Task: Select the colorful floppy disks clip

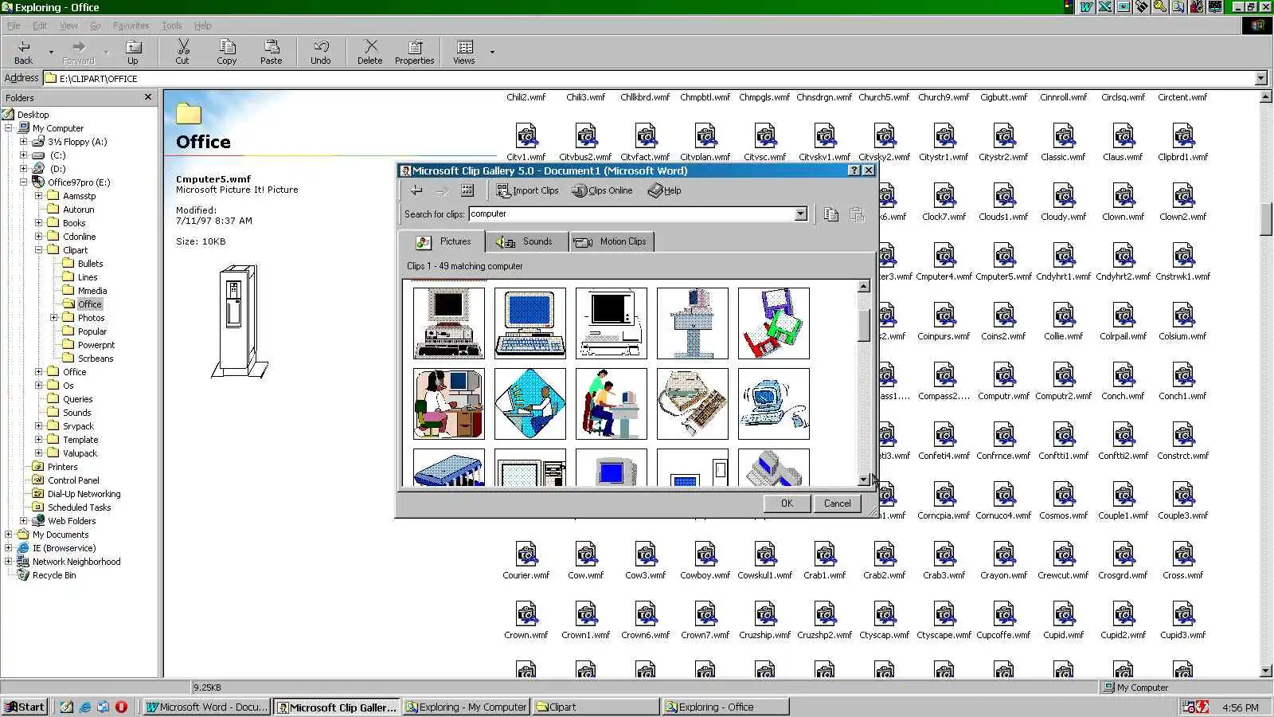Action: tap(774, 323)
